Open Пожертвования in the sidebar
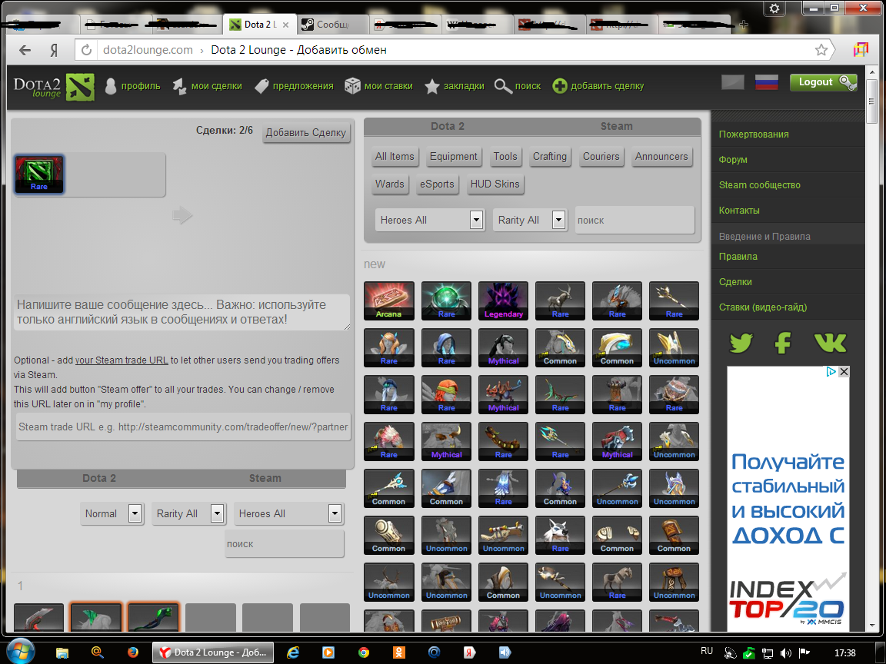 pos(753,134)
